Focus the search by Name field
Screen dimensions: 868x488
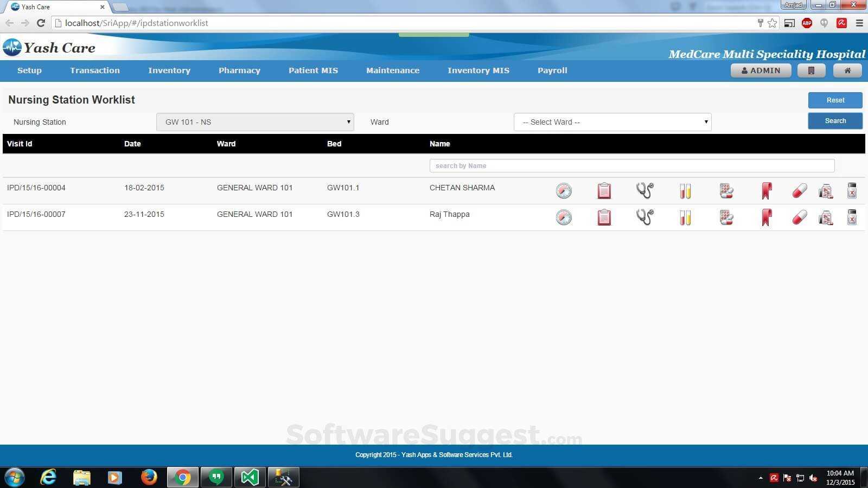pyautogui.click(x=631, y=166)
